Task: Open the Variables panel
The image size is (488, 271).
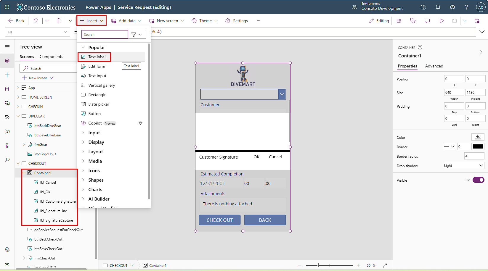Action: pyautogui.click(x=7, y=131)
